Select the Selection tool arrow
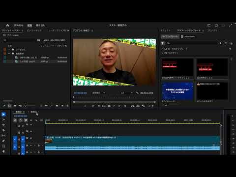The width and height of the screenshot is (236, 177). tap(3, 114)
